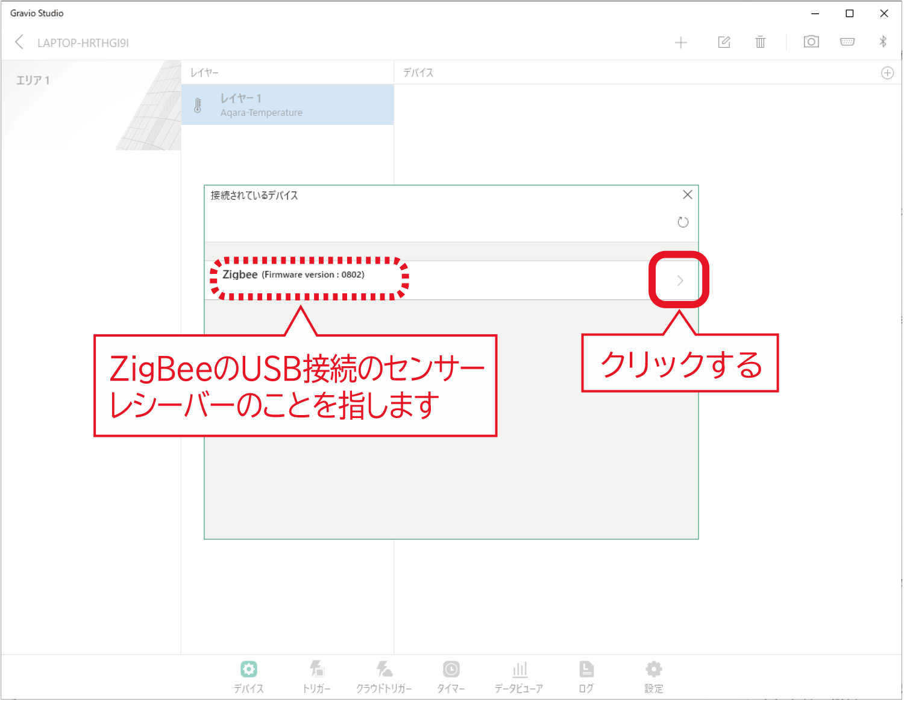Click the Bluetooth icon in top toolbar
The image size is (904, 701).
point(883,42)
